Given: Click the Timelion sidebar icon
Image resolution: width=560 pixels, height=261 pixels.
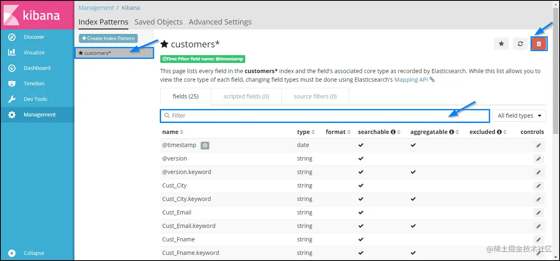Looking at the screenshot, I should (12, 84).
